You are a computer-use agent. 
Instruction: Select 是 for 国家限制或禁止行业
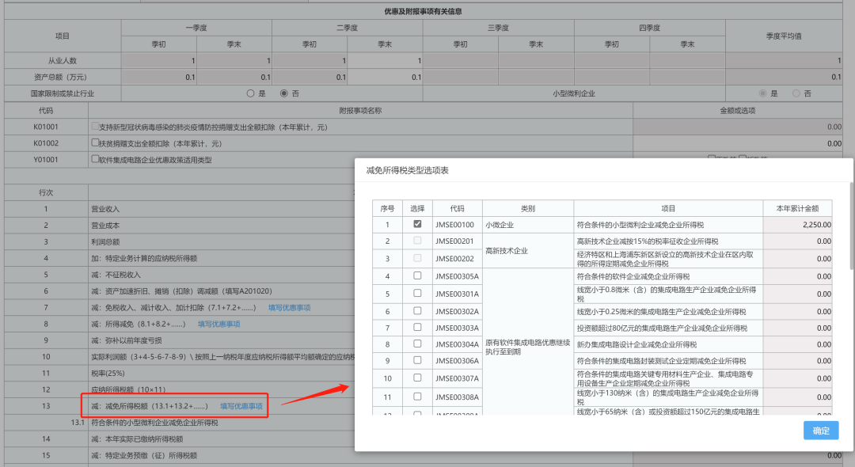click(x=250, y=93)
